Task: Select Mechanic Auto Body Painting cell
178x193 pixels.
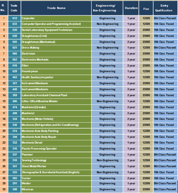Action: coord(56,131)
